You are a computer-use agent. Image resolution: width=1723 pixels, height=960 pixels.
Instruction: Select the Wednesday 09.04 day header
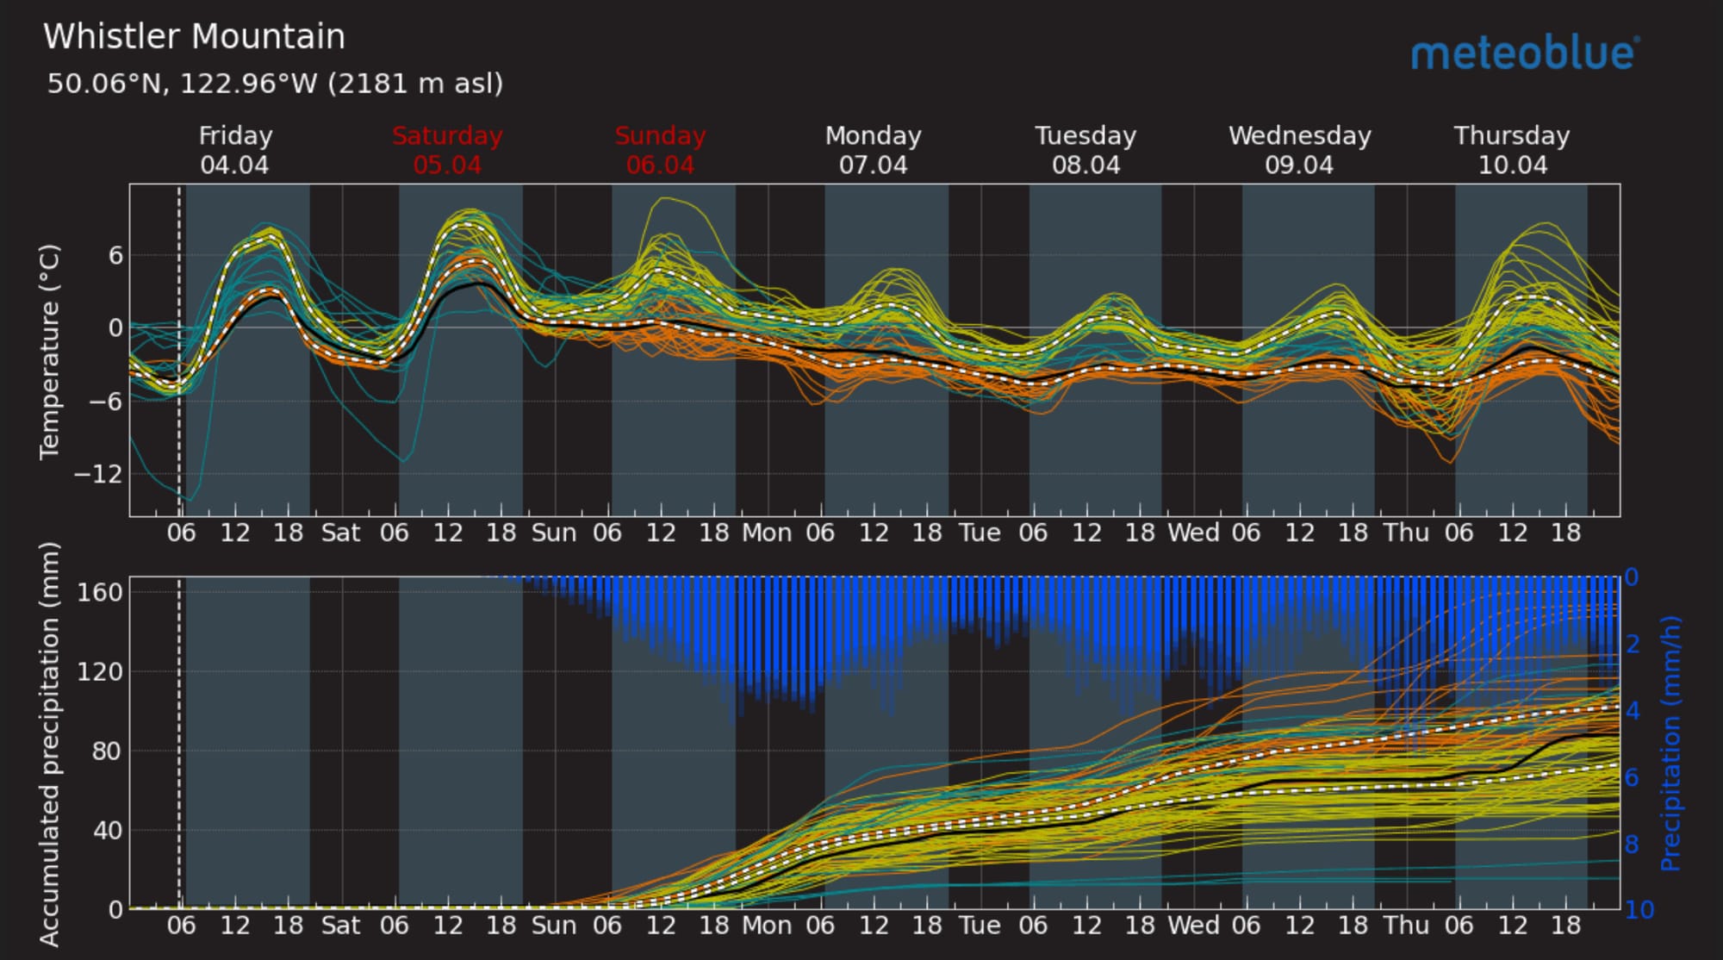point(1299,150)
